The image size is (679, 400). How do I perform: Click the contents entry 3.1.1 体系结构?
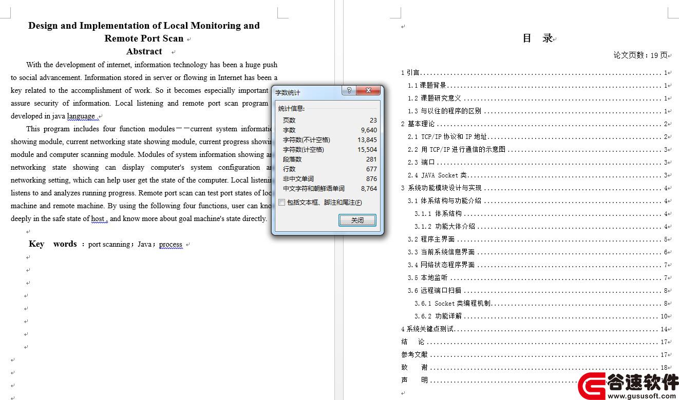(x=541, y=214)
